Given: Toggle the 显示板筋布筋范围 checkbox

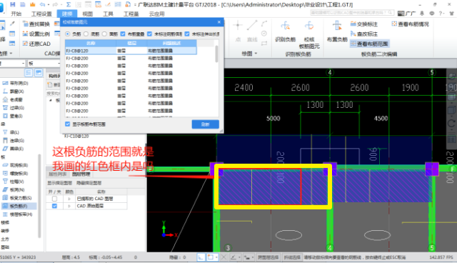Looking at the screenshot, I should point(68,124).
